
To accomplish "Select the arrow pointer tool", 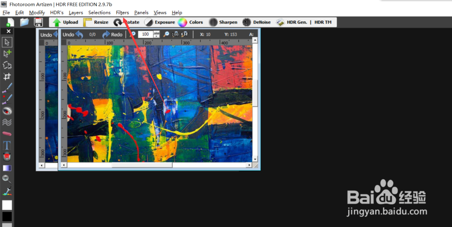I will (7, 42).
